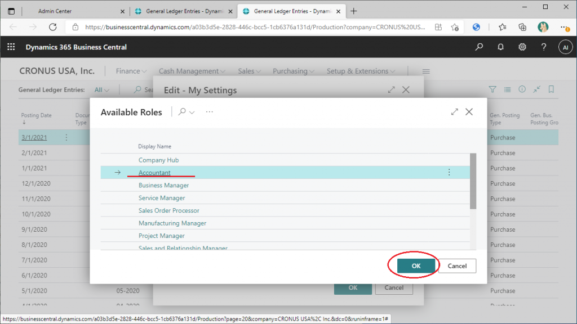Expand the Cash Management menu

coord(192,71)
